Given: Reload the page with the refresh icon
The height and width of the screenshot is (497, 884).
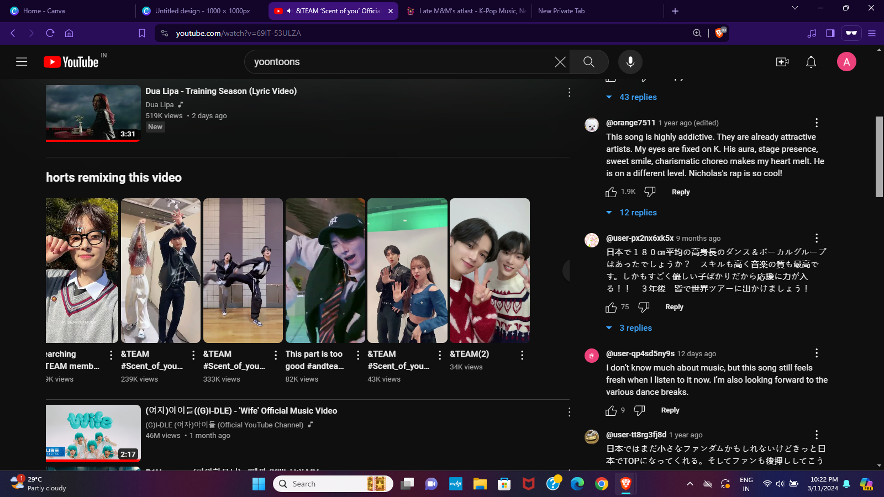Looking at the screenshot, I should (50, 33).
